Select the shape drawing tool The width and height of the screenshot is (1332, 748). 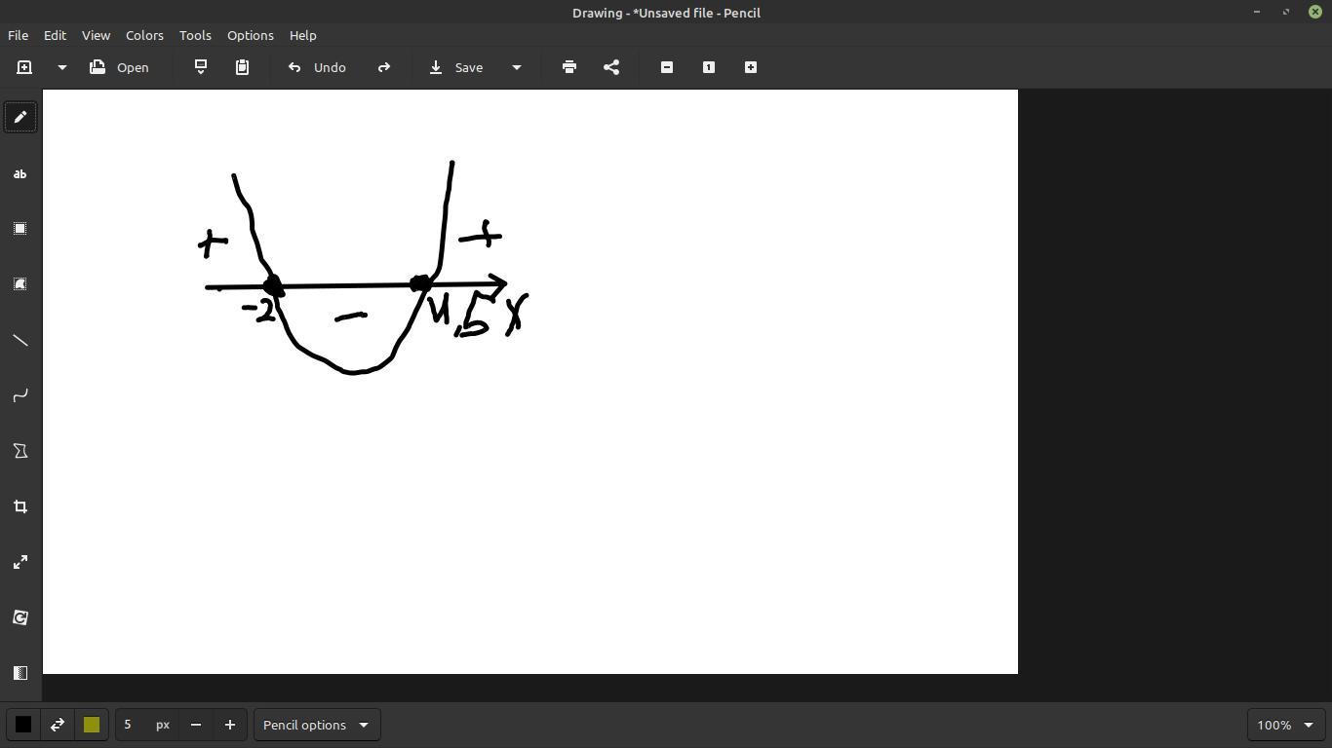(20, 451)
